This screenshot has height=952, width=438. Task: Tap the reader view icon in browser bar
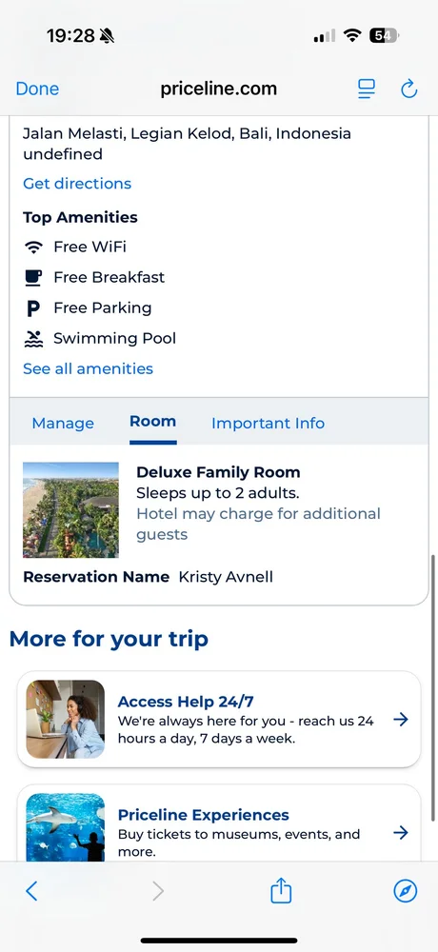(367, 89)
